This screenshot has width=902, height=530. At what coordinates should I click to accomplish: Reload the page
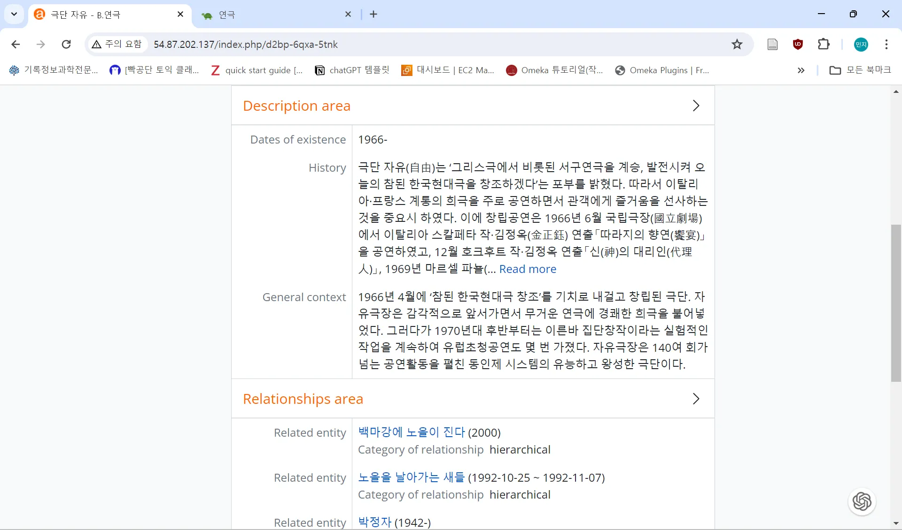coord(66,45)
